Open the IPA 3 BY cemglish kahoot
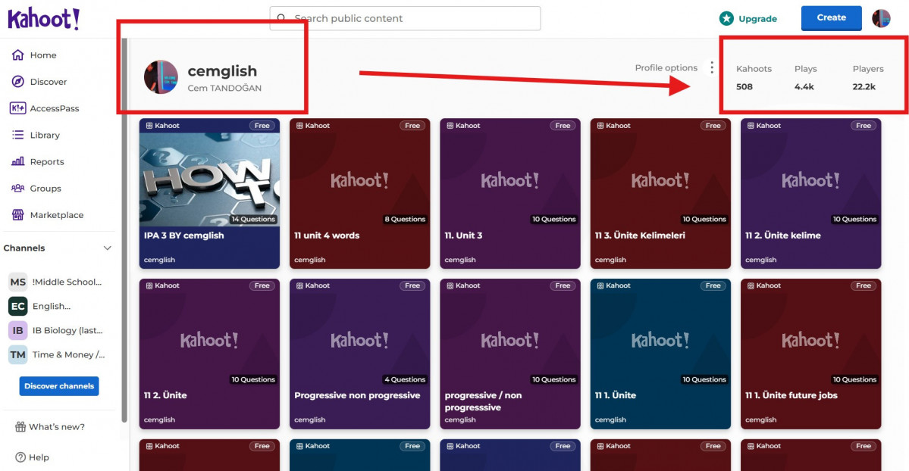909x471 pixels. coord(209,193)
